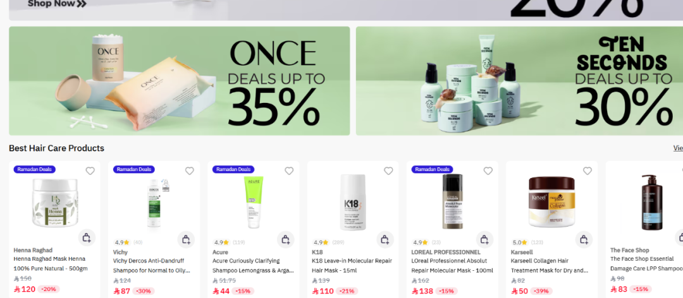
Task: Add K18 Molecular Repair mask to cart
Action: (x=385, y=239)
